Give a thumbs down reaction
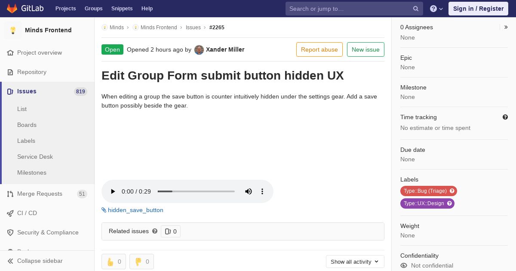 tap(141, 262)
